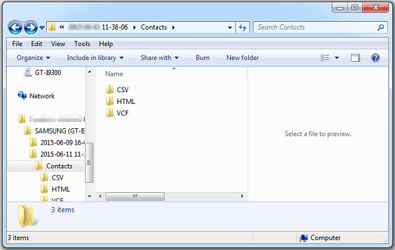
Task: Maximize the Explorer window
Action: pos(355,7)
